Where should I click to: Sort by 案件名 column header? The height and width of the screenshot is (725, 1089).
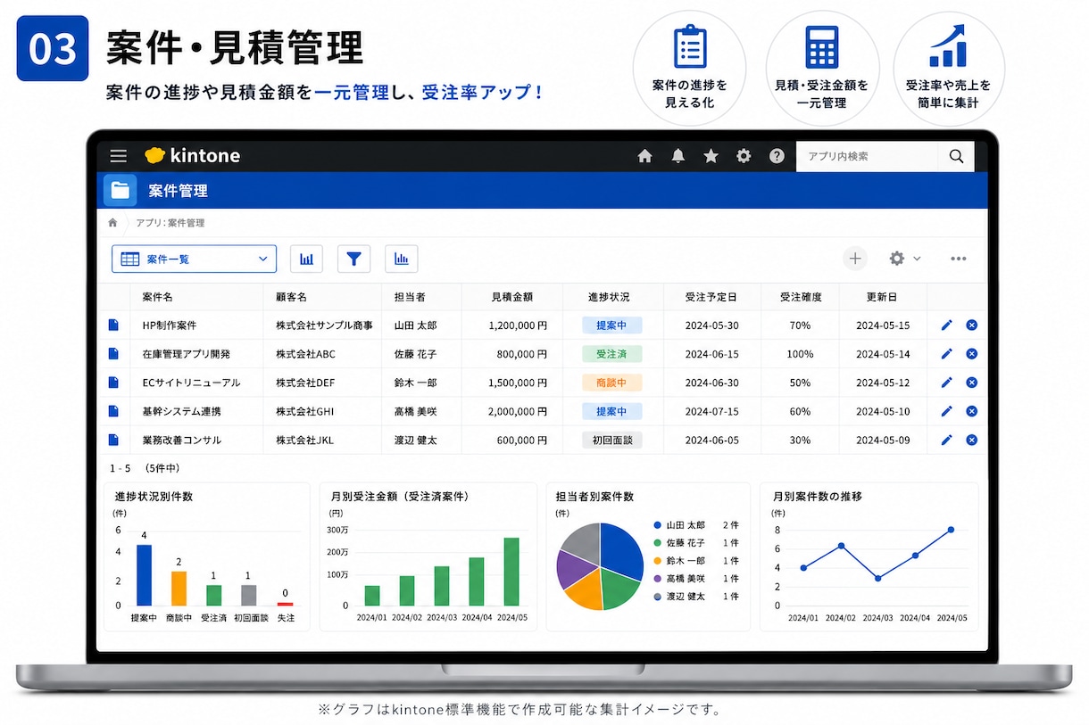pos(158,297)
